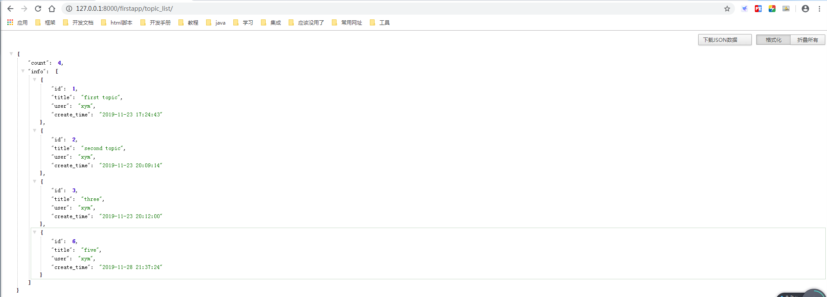Screen dimensions: 827x297
Task: Collapse the "info" array
Action: [x=23, y=71]
